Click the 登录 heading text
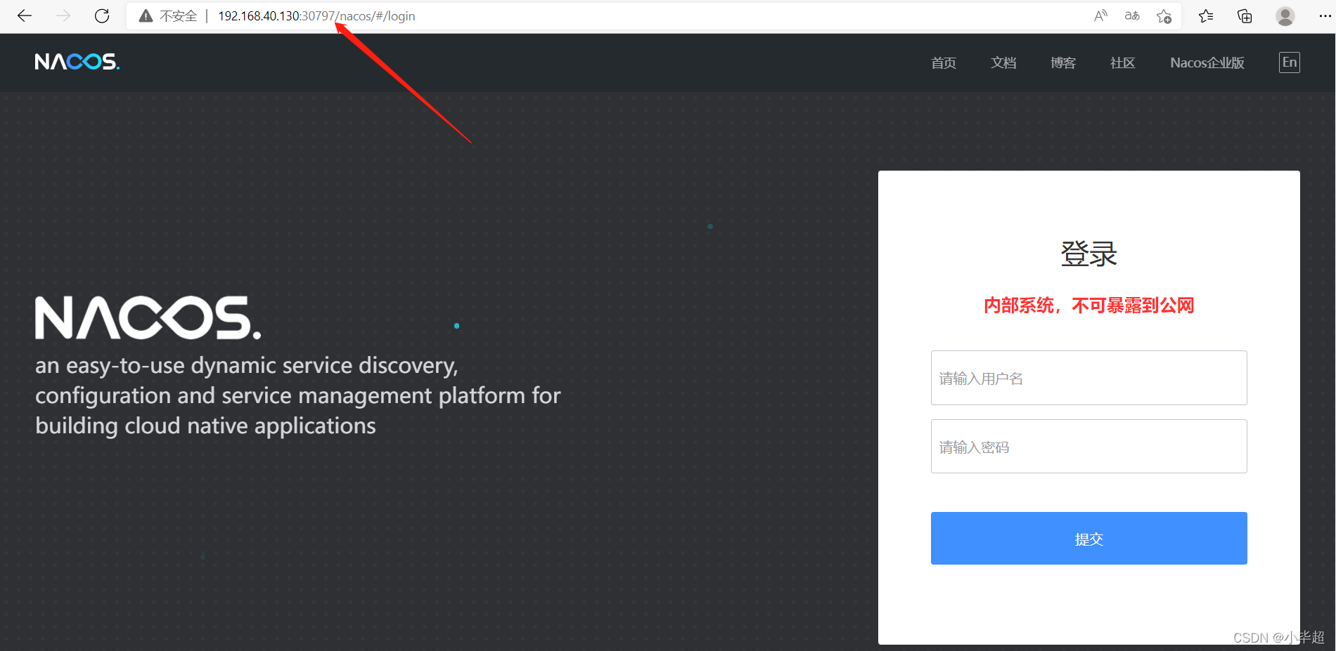Viewport: 1336px width, 651px height. [x=1089, y=254]
